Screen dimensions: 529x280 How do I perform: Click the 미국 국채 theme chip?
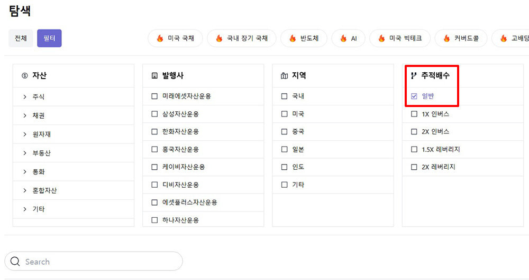coord(175,38)
